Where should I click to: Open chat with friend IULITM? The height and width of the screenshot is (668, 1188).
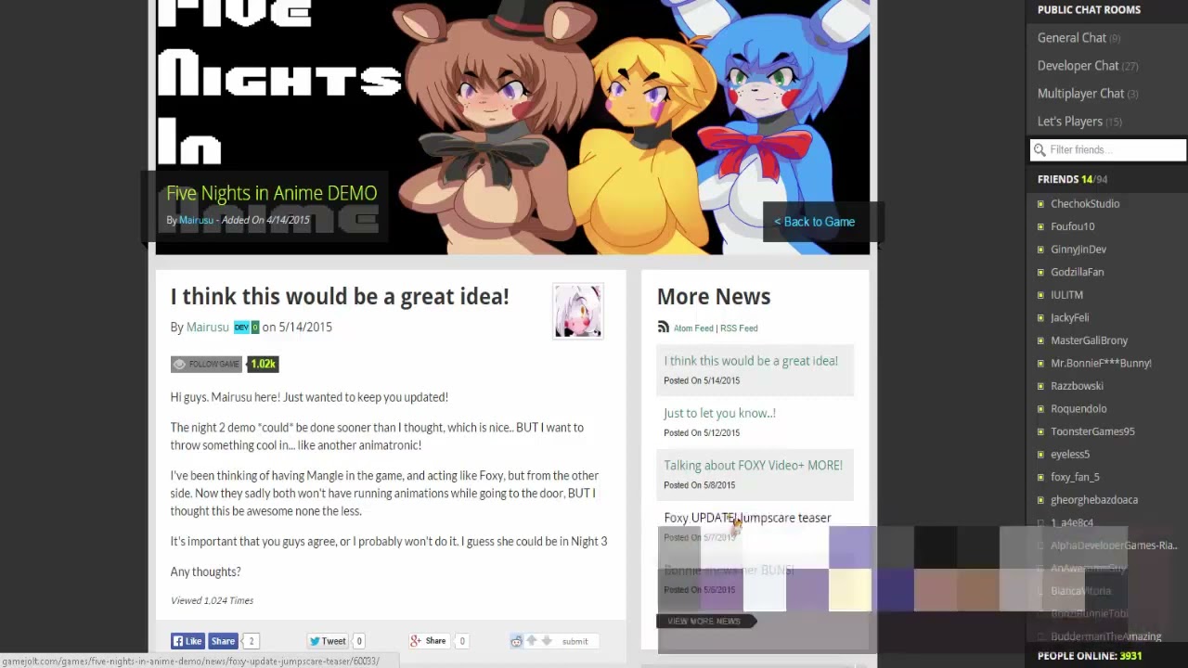pos(1066,295)
